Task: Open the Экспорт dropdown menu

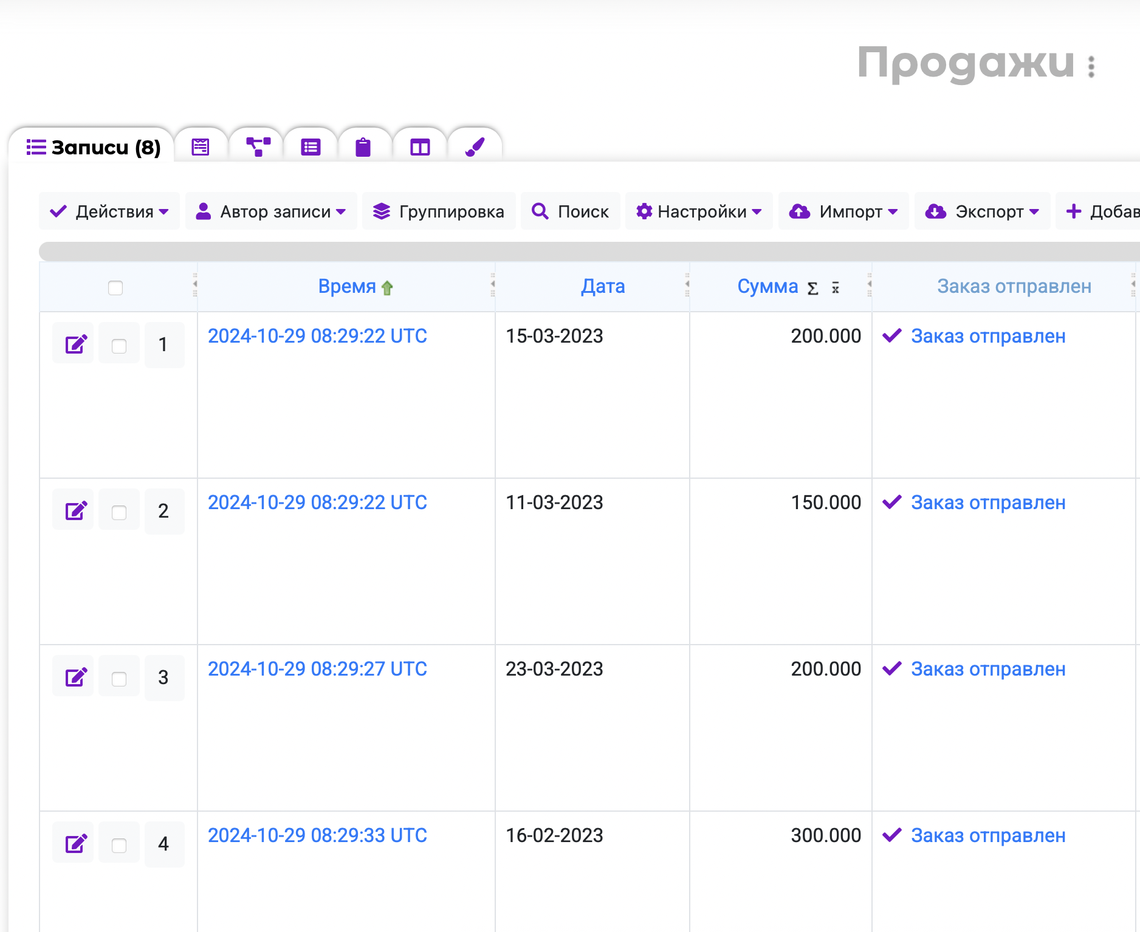Action: (982, 211)
